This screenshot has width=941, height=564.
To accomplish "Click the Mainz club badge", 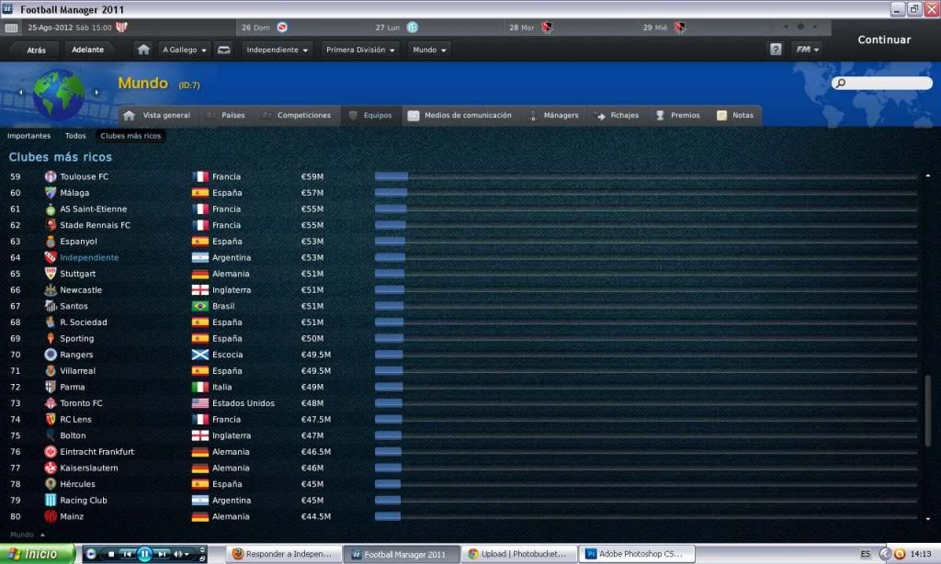I will (x=51, y=516).
